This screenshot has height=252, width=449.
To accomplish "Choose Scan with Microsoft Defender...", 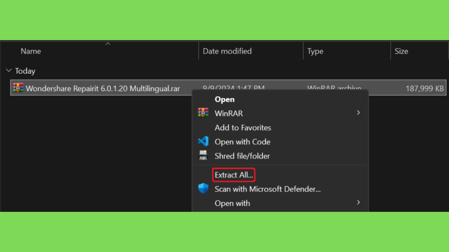I will point(268,189).
